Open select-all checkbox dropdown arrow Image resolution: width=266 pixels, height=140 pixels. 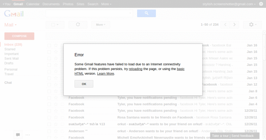point(58,25)
